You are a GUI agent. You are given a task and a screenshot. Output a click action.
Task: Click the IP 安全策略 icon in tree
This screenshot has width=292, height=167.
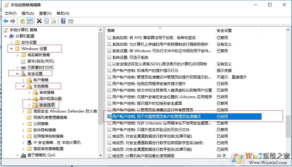(x=29, y=143)
